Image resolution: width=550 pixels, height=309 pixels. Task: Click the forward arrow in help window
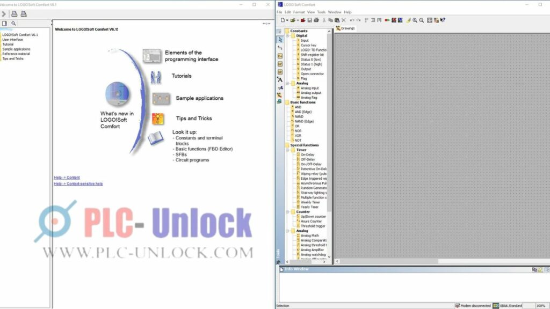(4, 14)
